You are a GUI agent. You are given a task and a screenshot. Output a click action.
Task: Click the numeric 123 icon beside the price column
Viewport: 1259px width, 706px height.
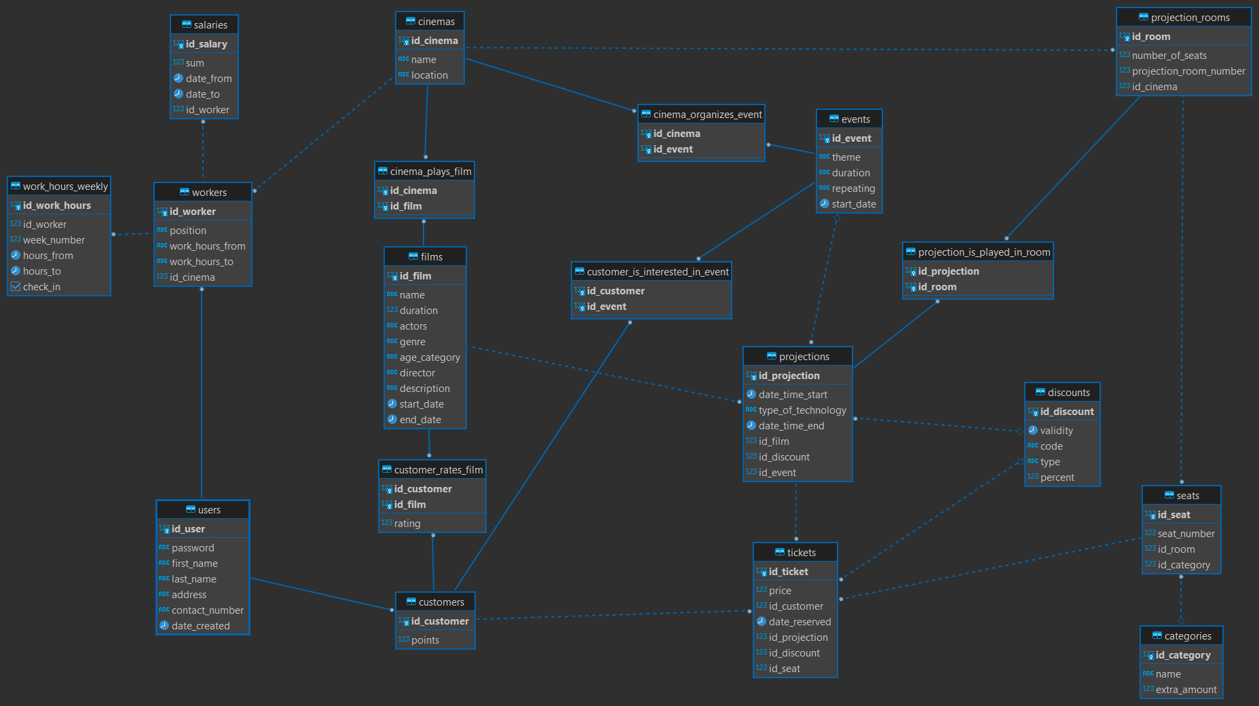coord(761,590)
